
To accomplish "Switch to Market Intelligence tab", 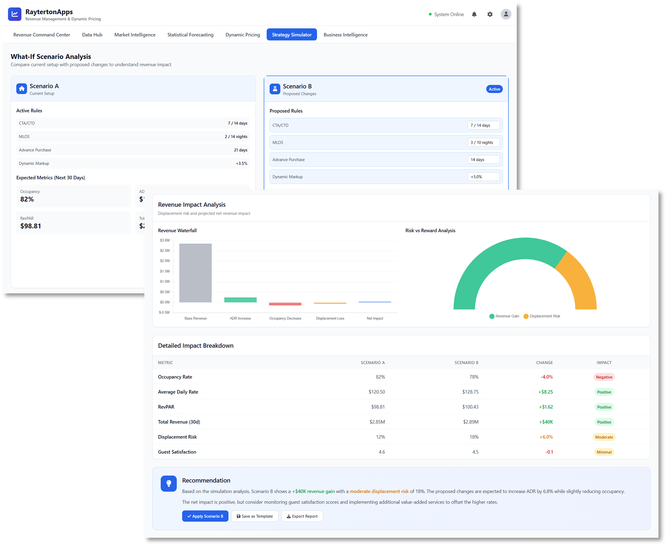I will pos(135,35).
